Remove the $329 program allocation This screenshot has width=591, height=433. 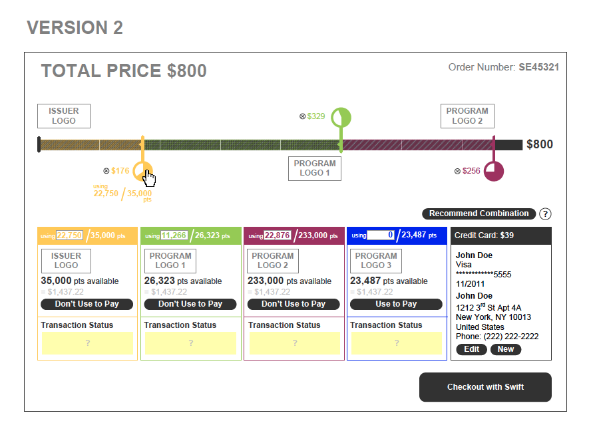(302, 116)
